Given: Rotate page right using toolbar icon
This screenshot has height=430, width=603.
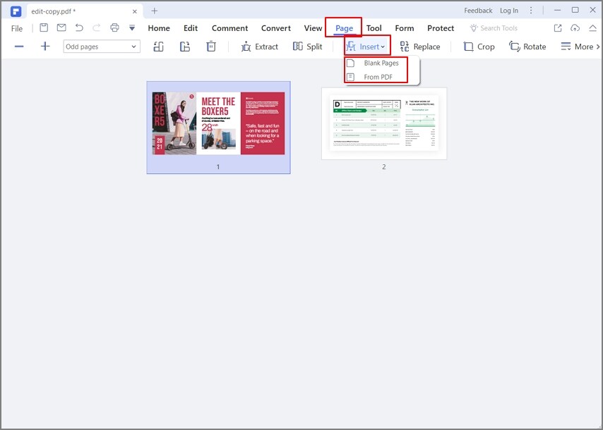Looking at the screenshot, I should [185, 46].
